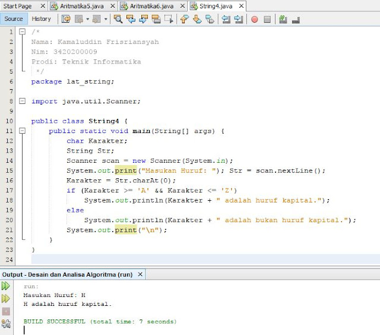Image resolution: width=380 pixels, height=335 pixels.
Task: Collapse the import fold at line 8
Action: click(x=23, y=101)
